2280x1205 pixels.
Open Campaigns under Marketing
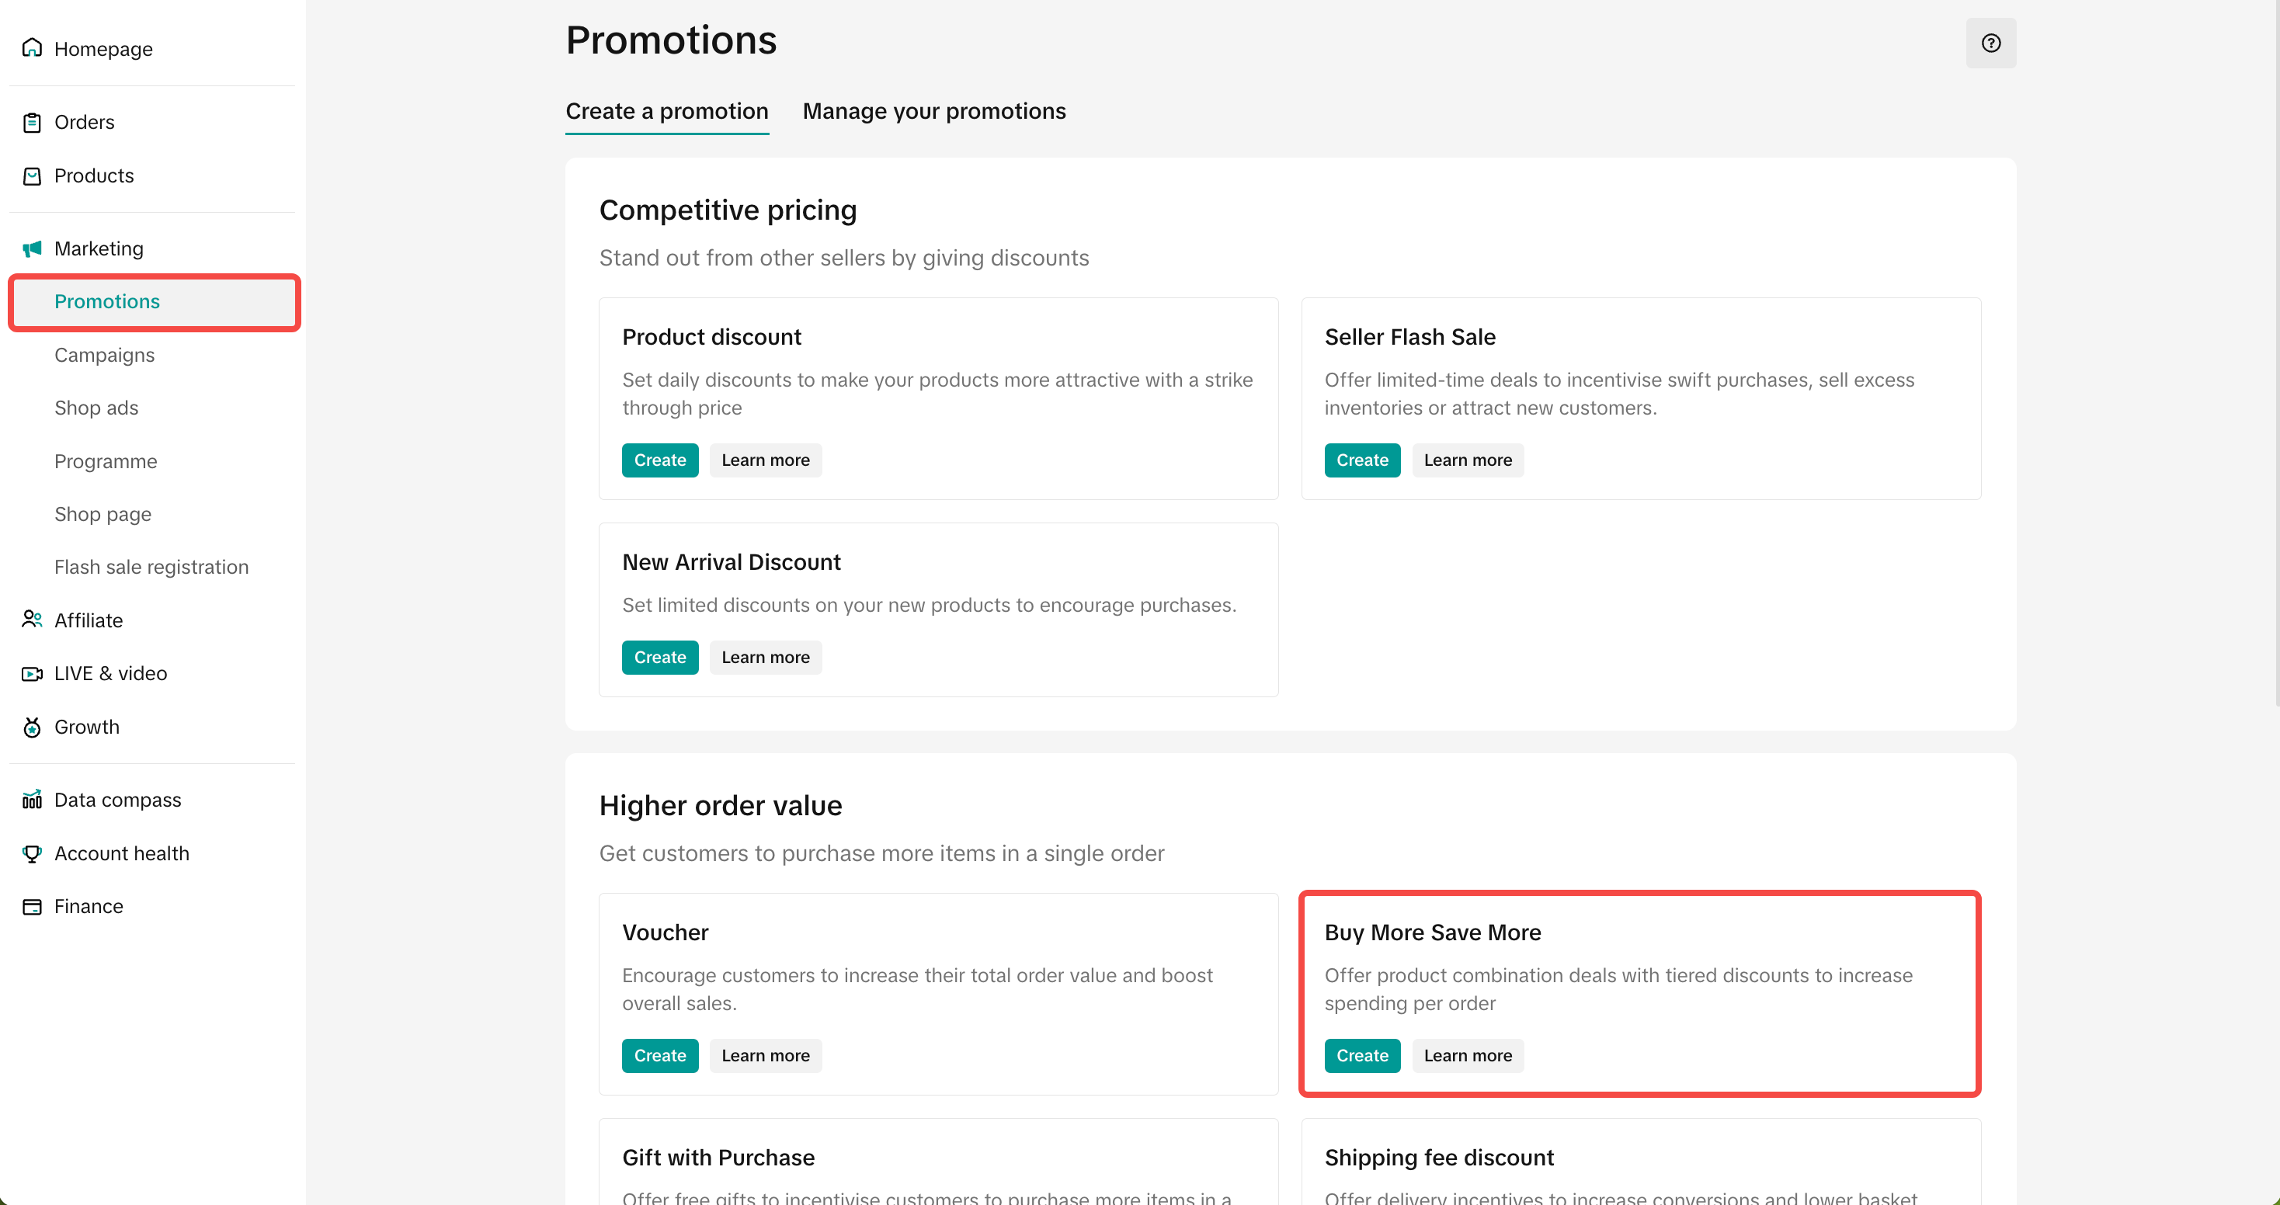(104, 355)
